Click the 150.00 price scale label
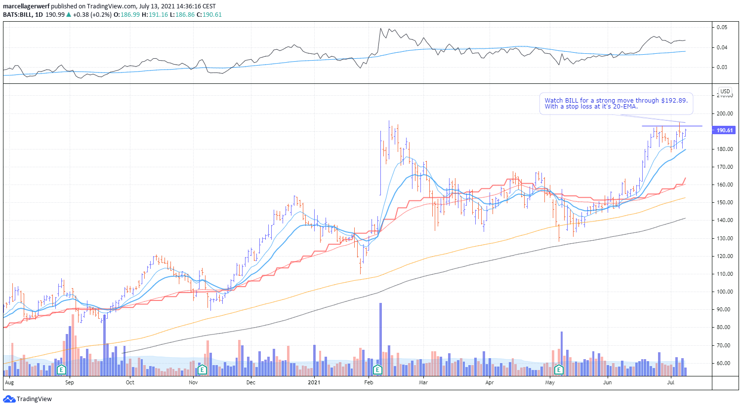Viewport: 742px width, 408px height. (725, 202)
